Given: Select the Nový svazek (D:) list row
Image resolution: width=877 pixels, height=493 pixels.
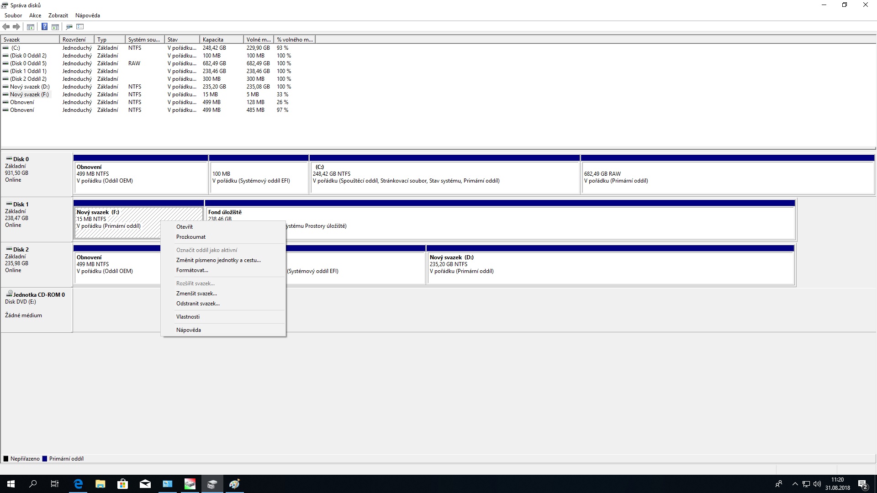Looking at the screenshot, I should [30, 87].
